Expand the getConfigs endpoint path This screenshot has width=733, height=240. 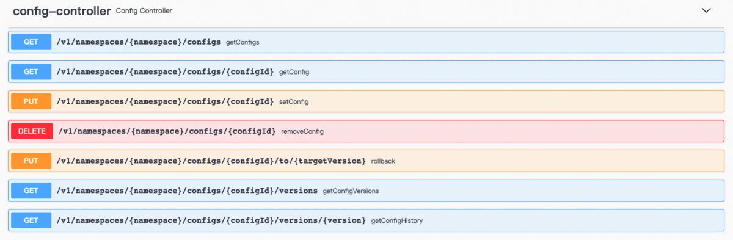click(x=138, y=42)
